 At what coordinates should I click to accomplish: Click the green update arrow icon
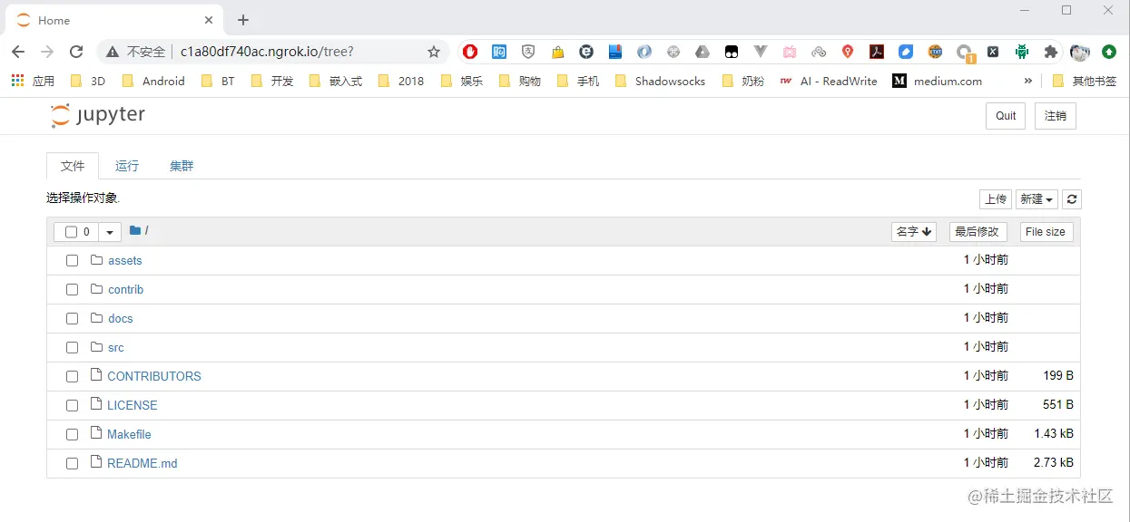tap(1109, 52)
